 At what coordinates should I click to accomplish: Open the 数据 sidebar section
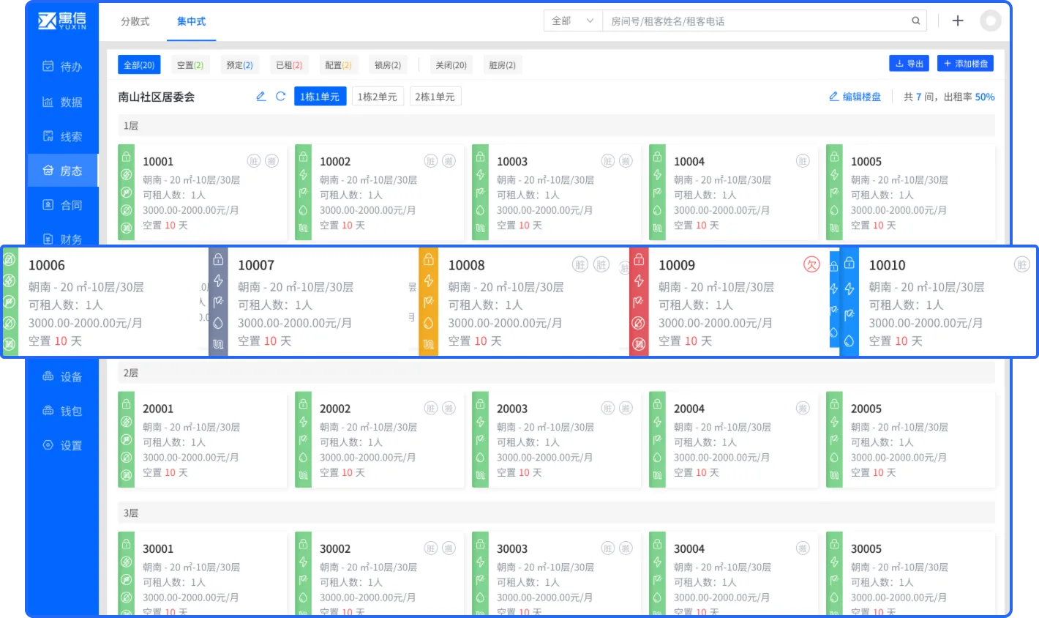click(62, 102)
